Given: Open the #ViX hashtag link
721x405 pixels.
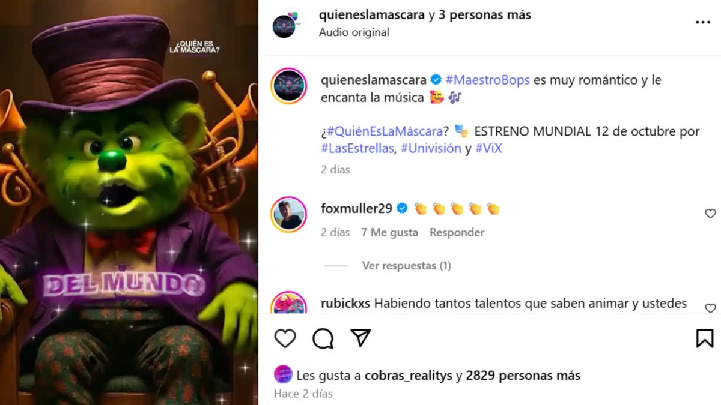Looking at the screenshot, I should tap(488, 148).
